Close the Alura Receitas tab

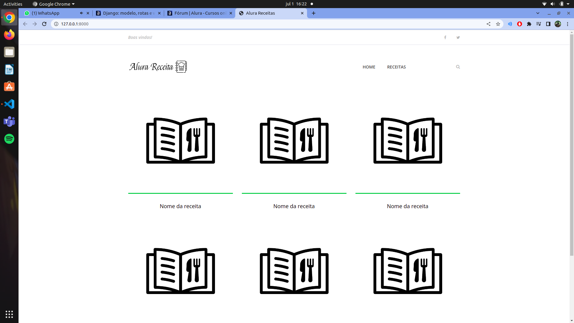click(302, 13)
